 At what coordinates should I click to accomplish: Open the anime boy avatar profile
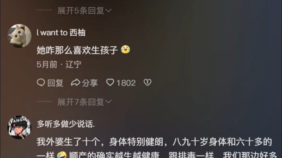tap(19, 127)
